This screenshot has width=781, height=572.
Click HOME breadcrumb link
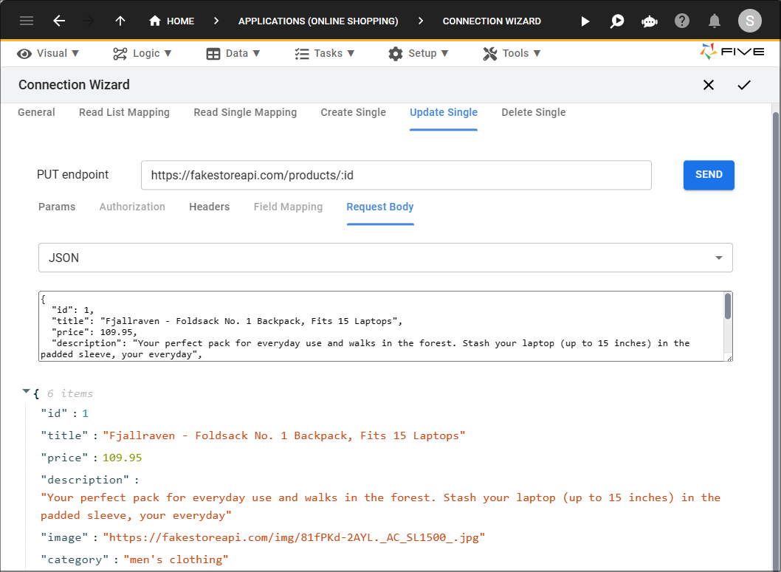click(180, 21)
